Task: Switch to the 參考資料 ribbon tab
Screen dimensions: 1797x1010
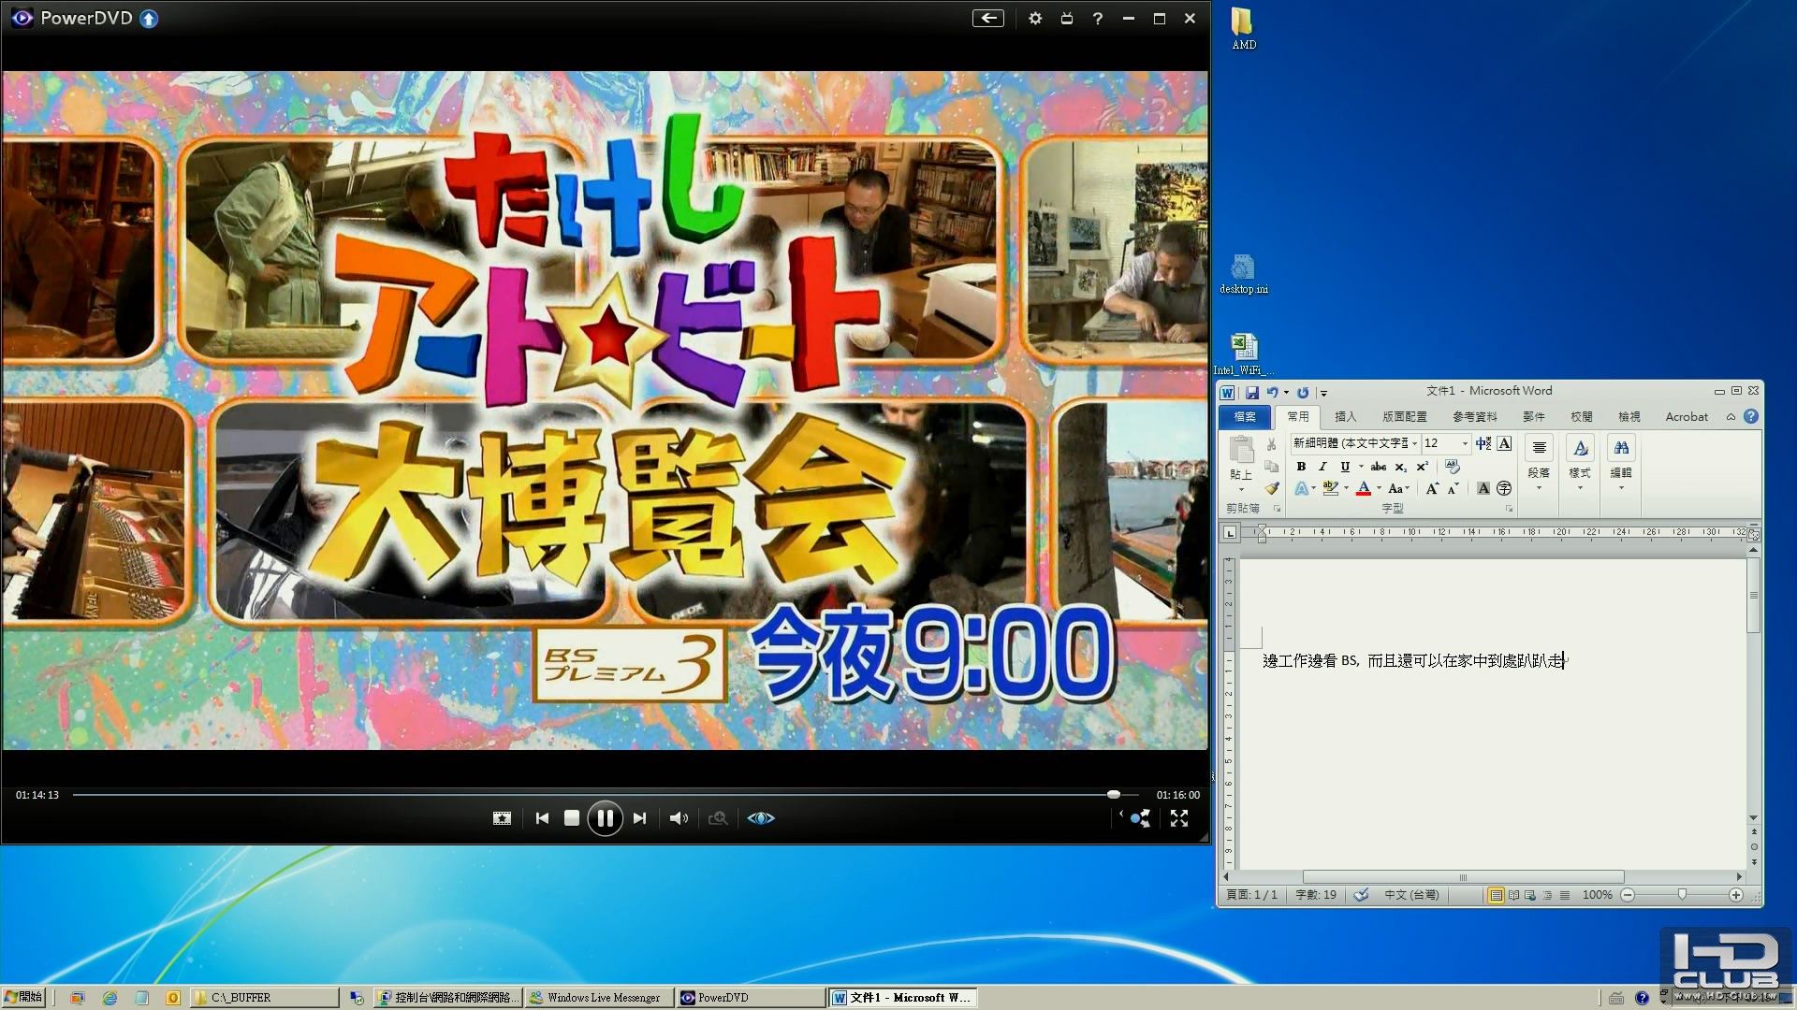Action: (x=1475, y=417)
